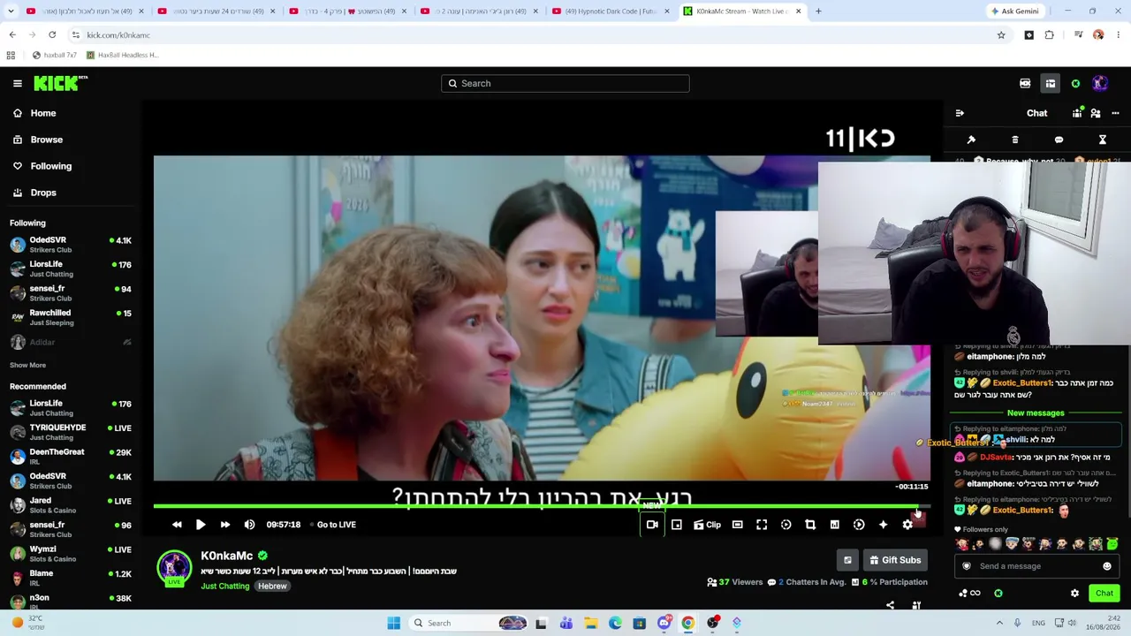Focus the Send a message field
Image resolution: width=1131 pixels, height=636 pixels.
[1036, 566]
